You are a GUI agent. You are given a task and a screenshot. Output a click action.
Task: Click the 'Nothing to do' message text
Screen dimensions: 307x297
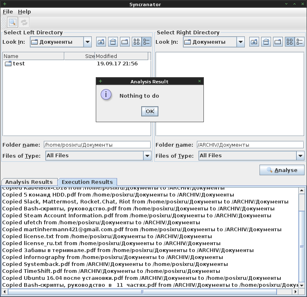(x=139, y=96)
